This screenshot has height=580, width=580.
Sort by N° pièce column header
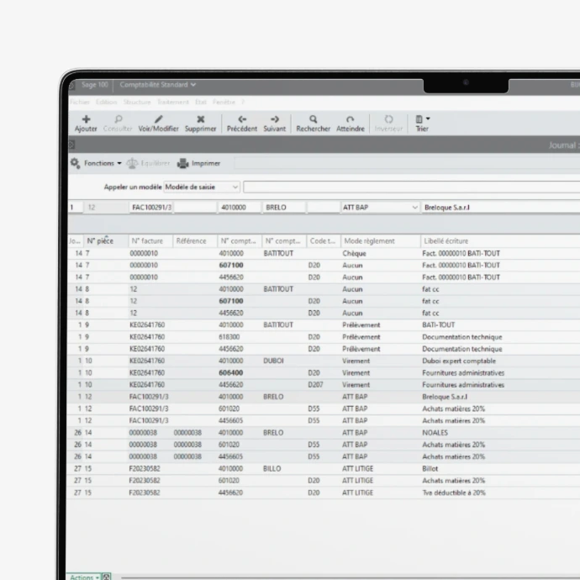pos(106,241)
